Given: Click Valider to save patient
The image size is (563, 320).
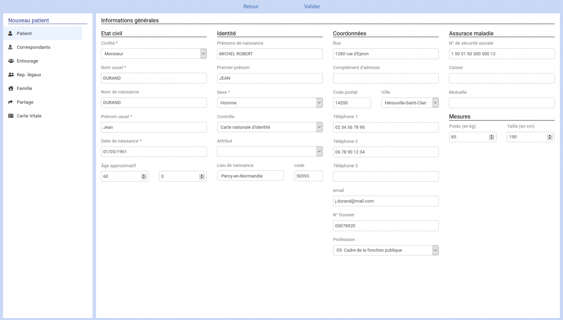Looking at the screenshot, I should pos(312,6).
